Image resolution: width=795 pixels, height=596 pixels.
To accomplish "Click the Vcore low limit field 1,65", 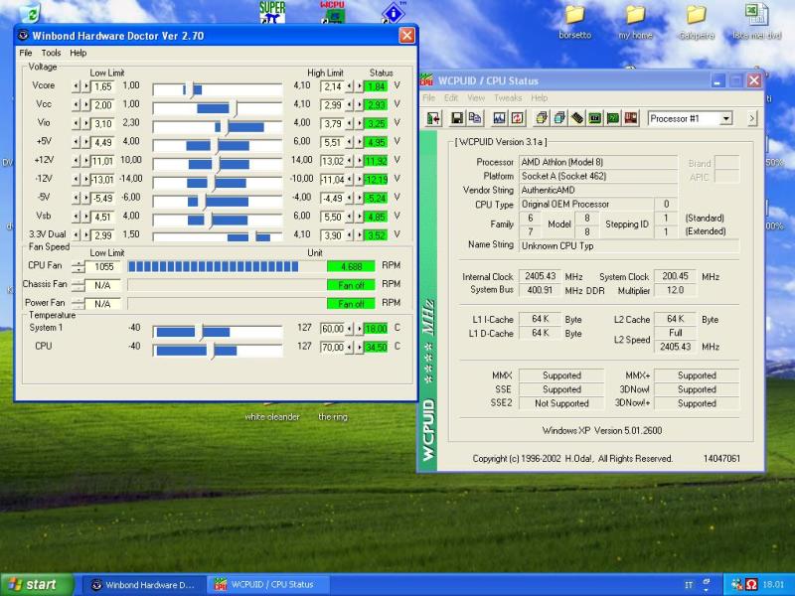I will (x=103, y=86).
